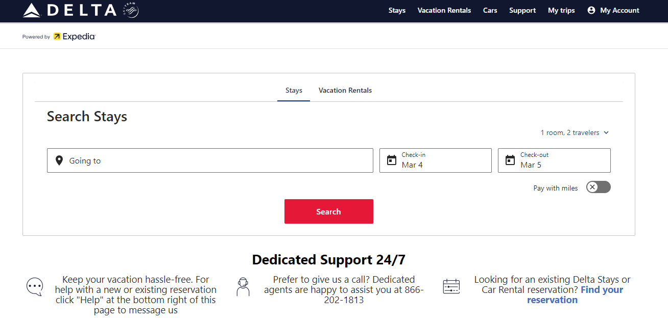Click the SkyTeam emblem beside Delta logo
The image size is (668, 324).
(x=131, y=10)
